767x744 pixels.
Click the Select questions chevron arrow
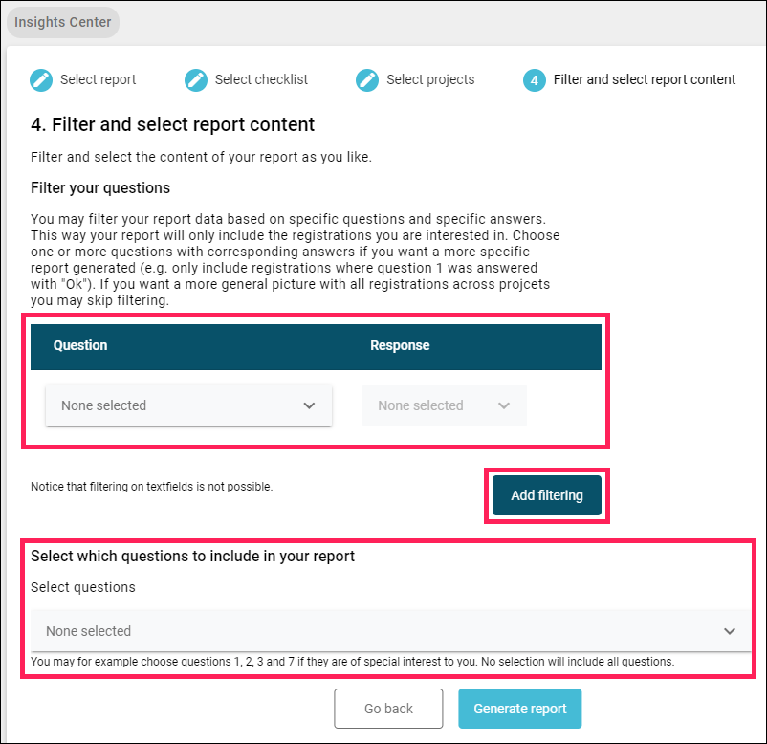[x=730, y=631]
